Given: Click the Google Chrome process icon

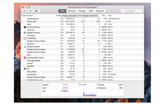Looking at the screenshot, I should 25,33.
